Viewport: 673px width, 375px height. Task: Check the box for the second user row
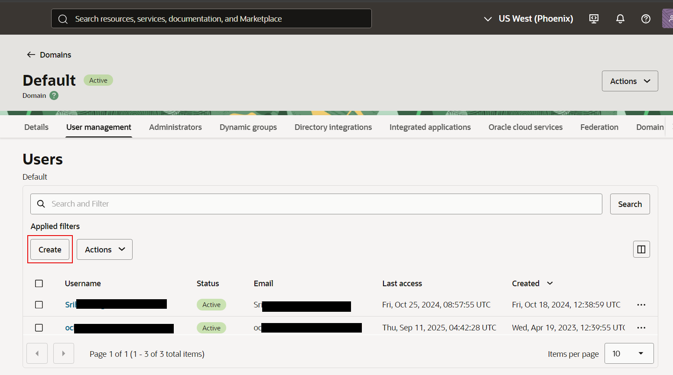(39, 328)
